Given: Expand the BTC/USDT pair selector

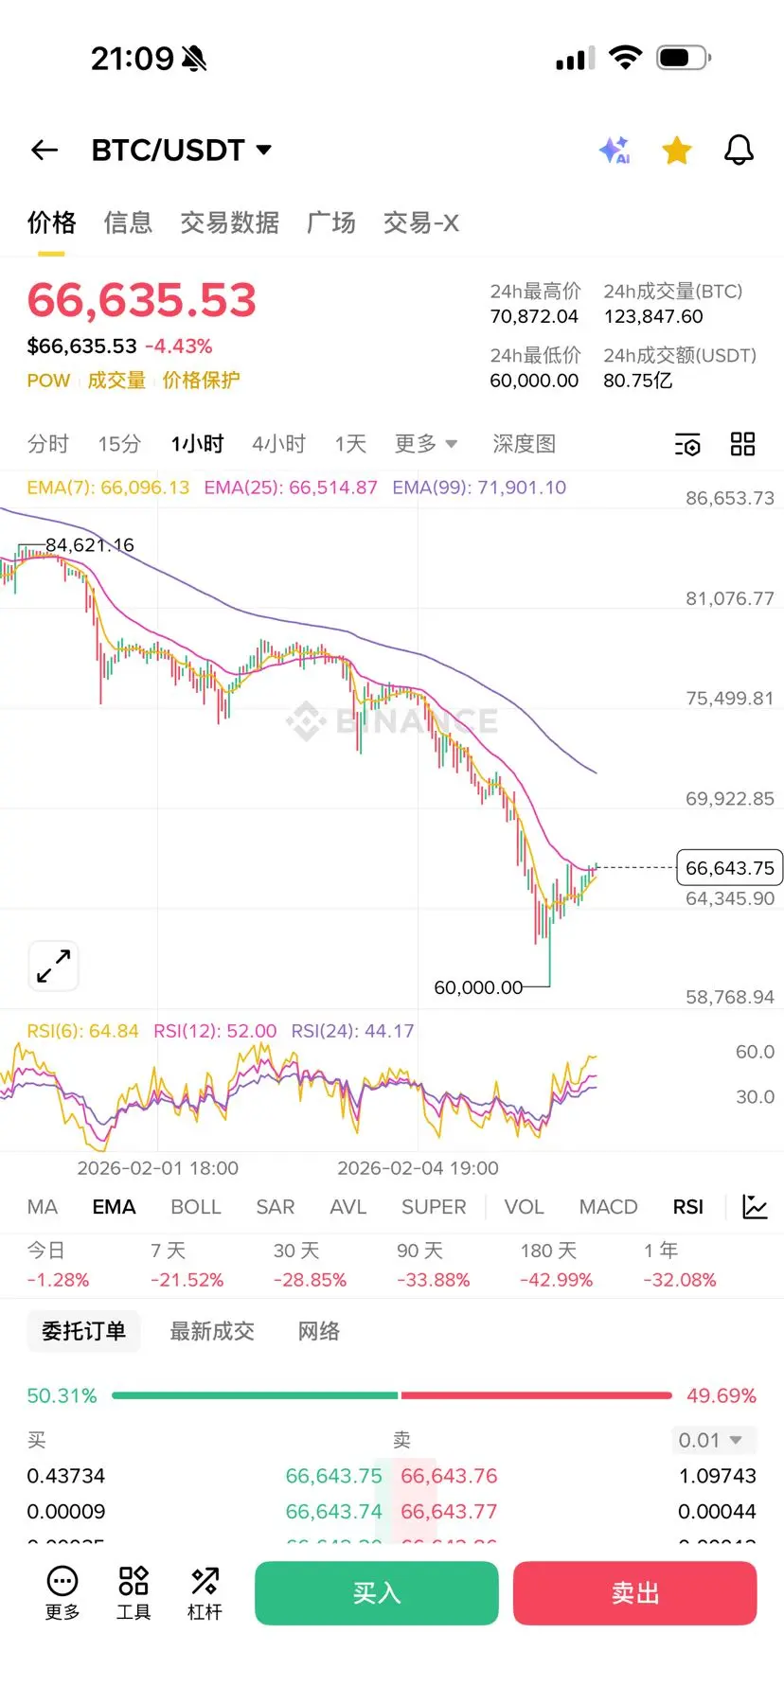Looking at the screenshot, I should [x=182, y=150].
